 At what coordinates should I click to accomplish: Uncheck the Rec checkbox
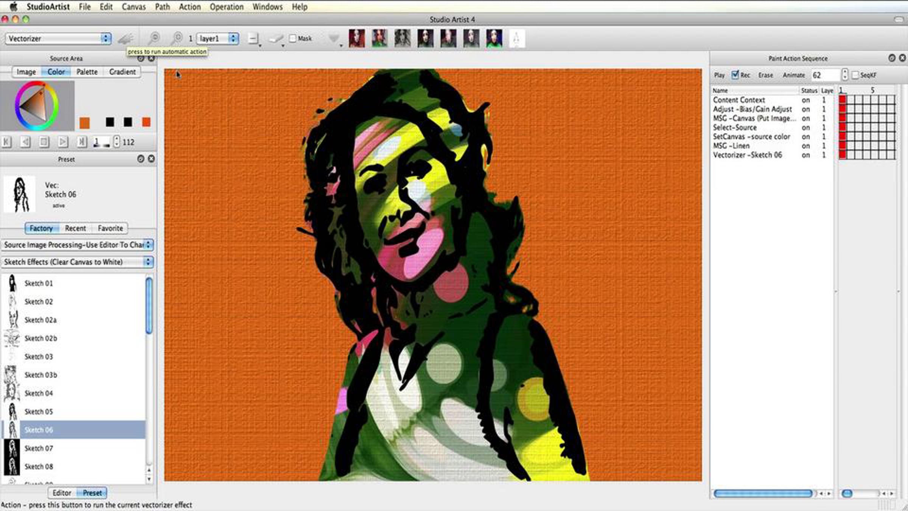coord(735,75)
